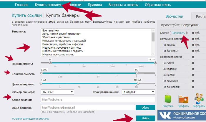Click the Посещаемость left slider handle at 50
The image size is (206, 122).
[50, 63]
